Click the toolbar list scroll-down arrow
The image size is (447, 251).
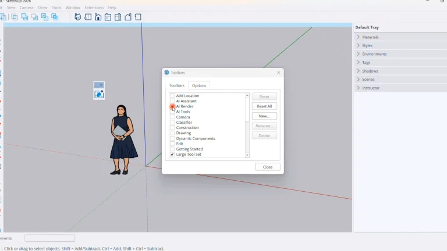point(247,155)
